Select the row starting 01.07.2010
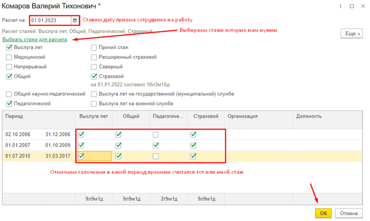The image size is (370, 221). (x=18, y=156)
